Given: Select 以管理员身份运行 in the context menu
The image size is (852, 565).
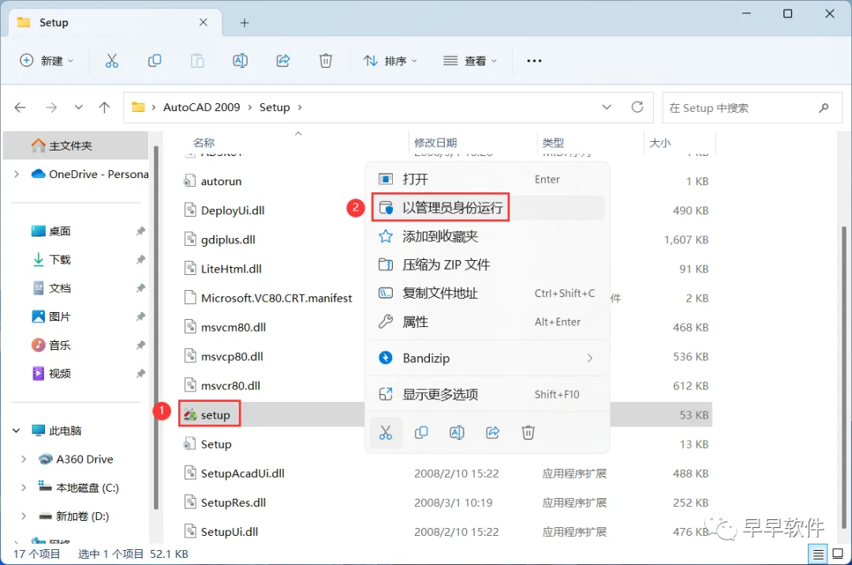Looking at the screenshot, I should point(488,207).
